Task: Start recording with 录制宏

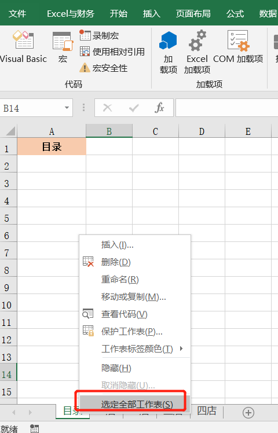Action: pos(99,36)
